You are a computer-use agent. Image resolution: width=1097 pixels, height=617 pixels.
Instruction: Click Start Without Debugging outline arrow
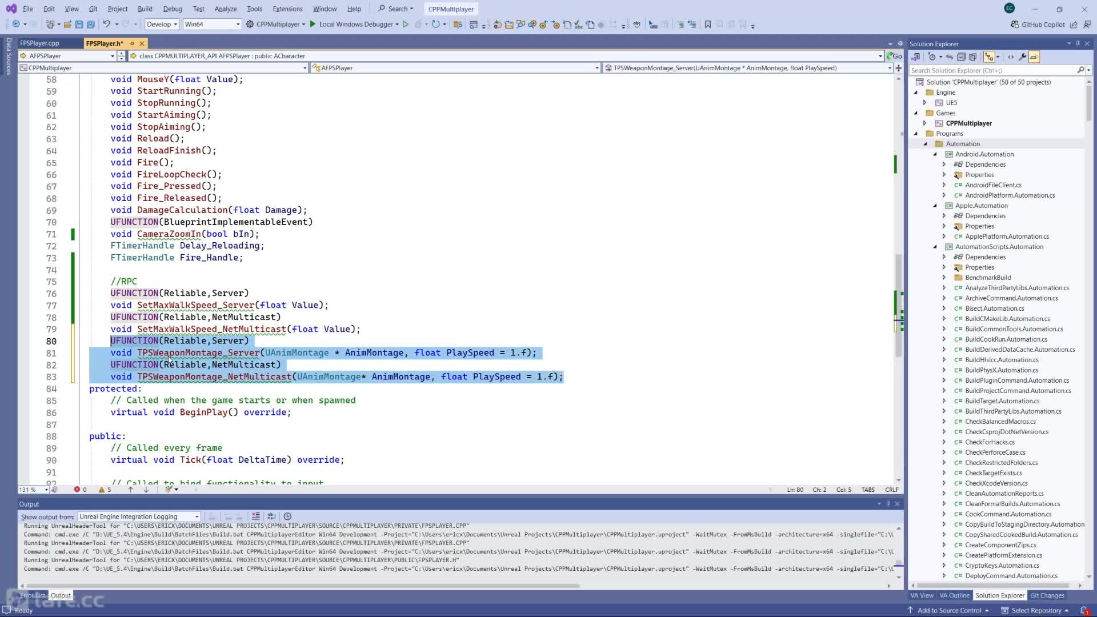point(406,24)
